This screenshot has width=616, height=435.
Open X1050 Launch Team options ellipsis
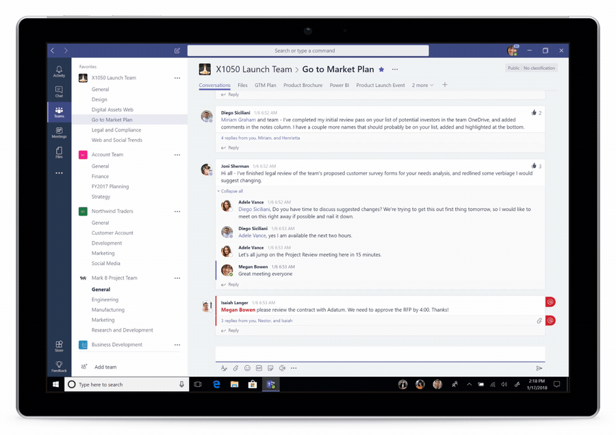pos(177,78)
